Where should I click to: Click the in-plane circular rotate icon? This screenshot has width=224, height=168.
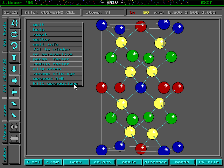(14, 46)
